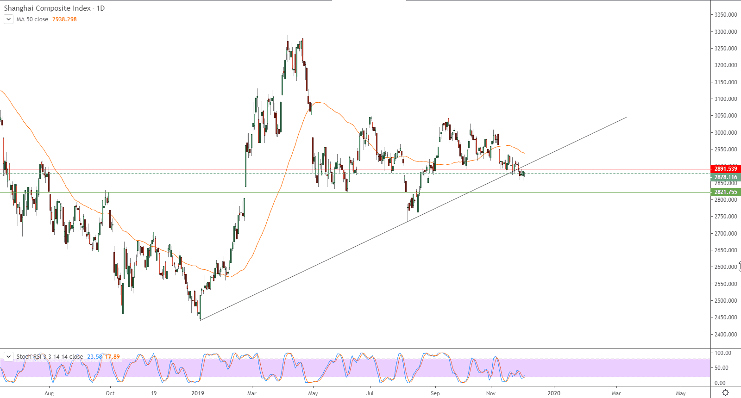Click the 3300.000 price axis tick
Viewport: 741px width, 398px height.
(x=726, y=32)
